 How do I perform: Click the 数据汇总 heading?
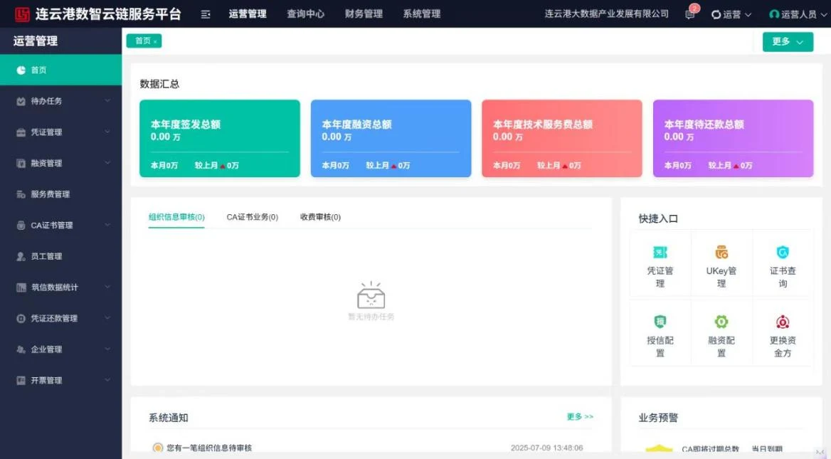(x=159, y=84)
